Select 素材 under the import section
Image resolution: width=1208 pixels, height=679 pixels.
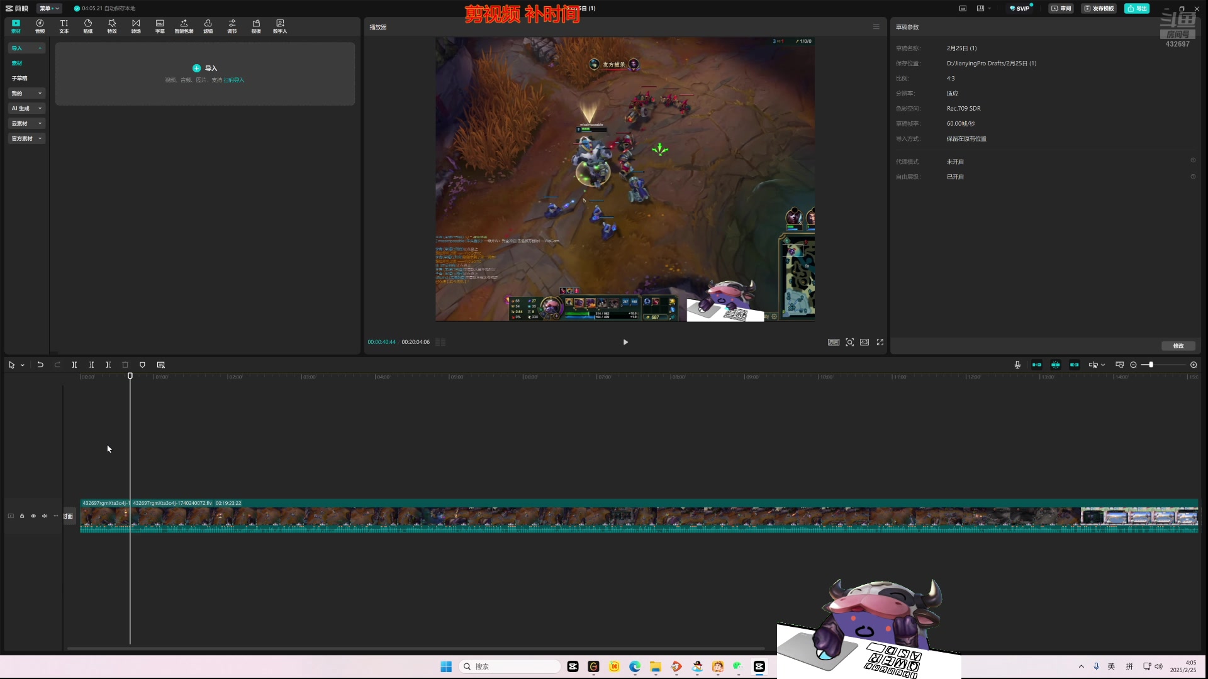click(17, 63)
